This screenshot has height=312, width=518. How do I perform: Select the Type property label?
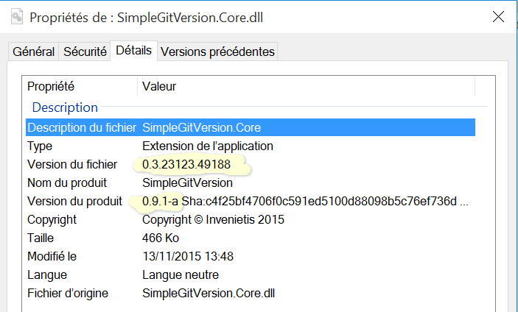click(x=40, y=146)
